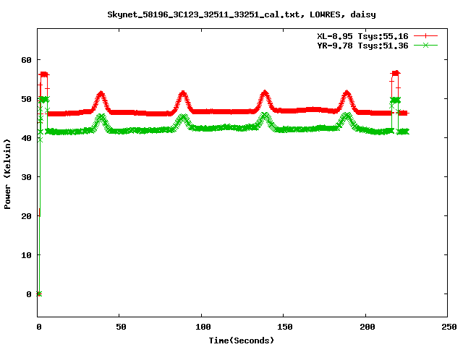Click the green curve peak near 140 seconds
463x347 pixels.
266,116
